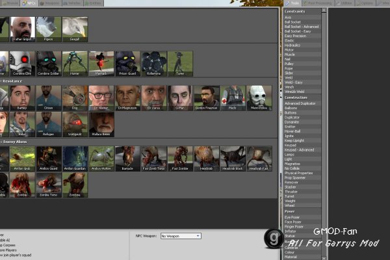Spawn the Dr. Kleiner NPC
Image resolution: width=390 pixels, height=260 pixels.
101,98
